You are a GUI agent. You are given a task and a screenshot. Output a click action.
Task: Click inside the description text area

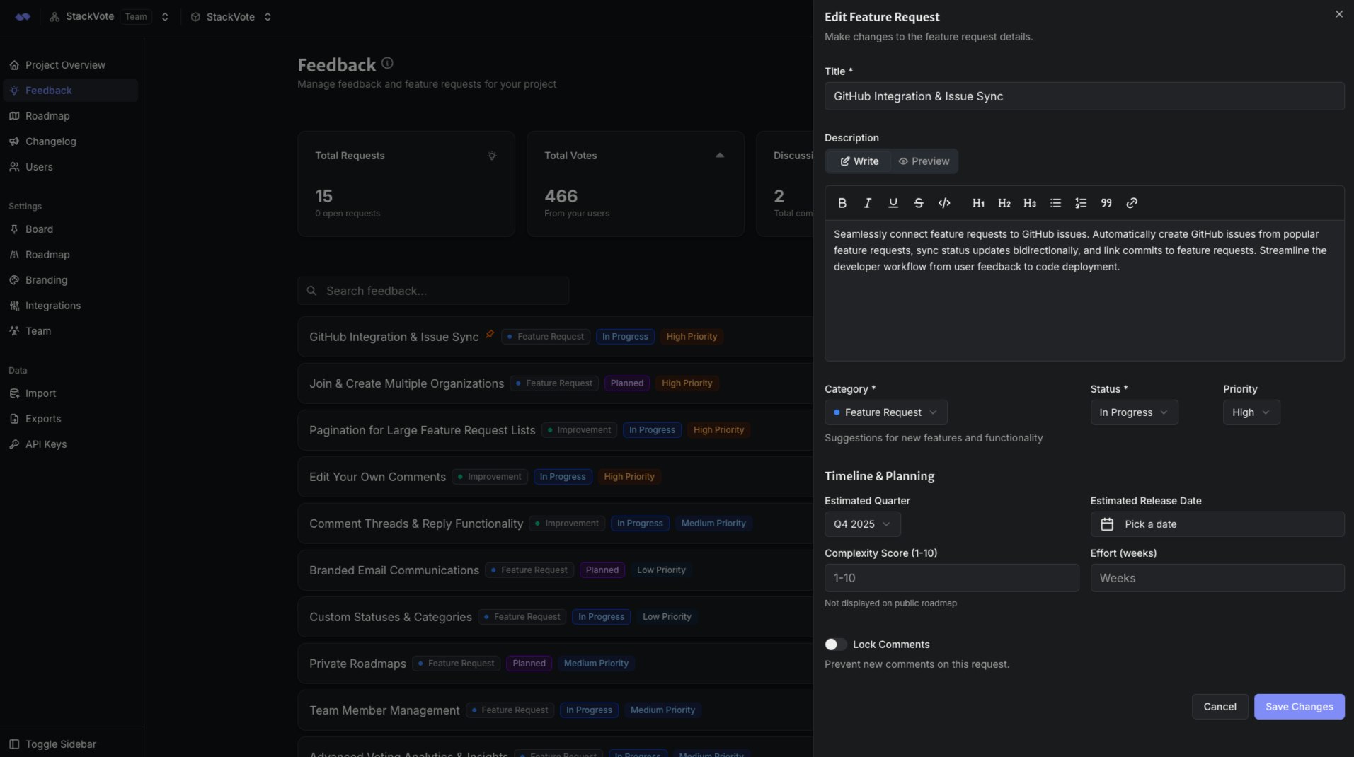(x=1084, y=291)
